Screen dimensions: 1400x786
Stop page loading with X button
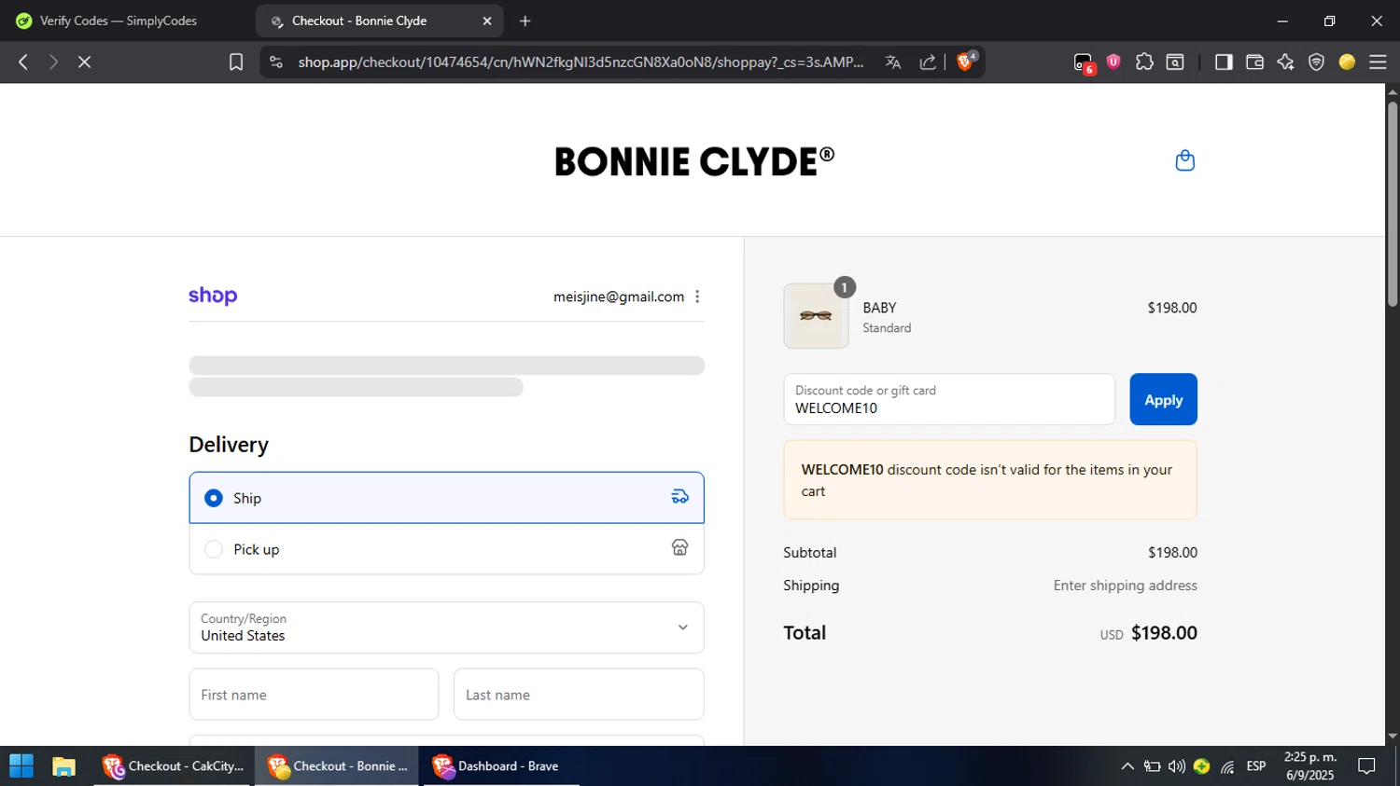click(x=84, y=62)
